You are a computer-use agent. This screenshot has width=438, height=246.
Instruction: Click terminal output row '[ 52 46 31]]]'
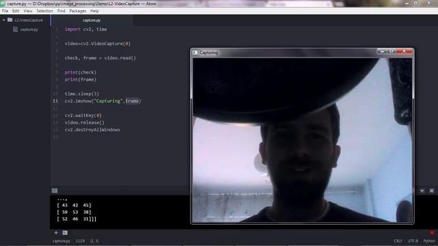(x=77, y=219)
